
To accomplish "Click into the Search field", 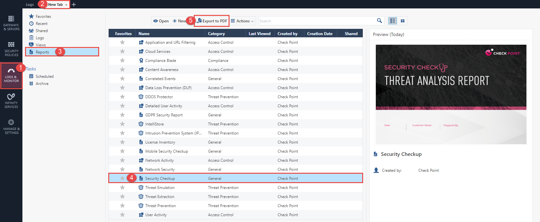I will click(x=317, y=21).
